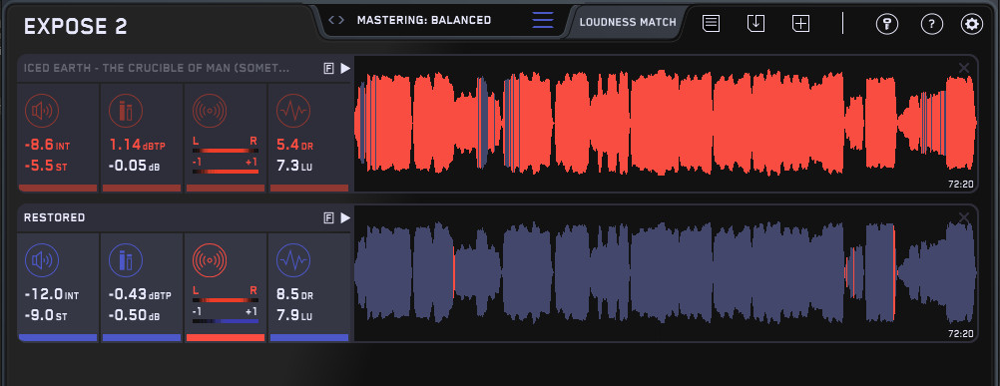Open the license key icon
Screen dimensions: 1000x386
[x=886, y=24]
